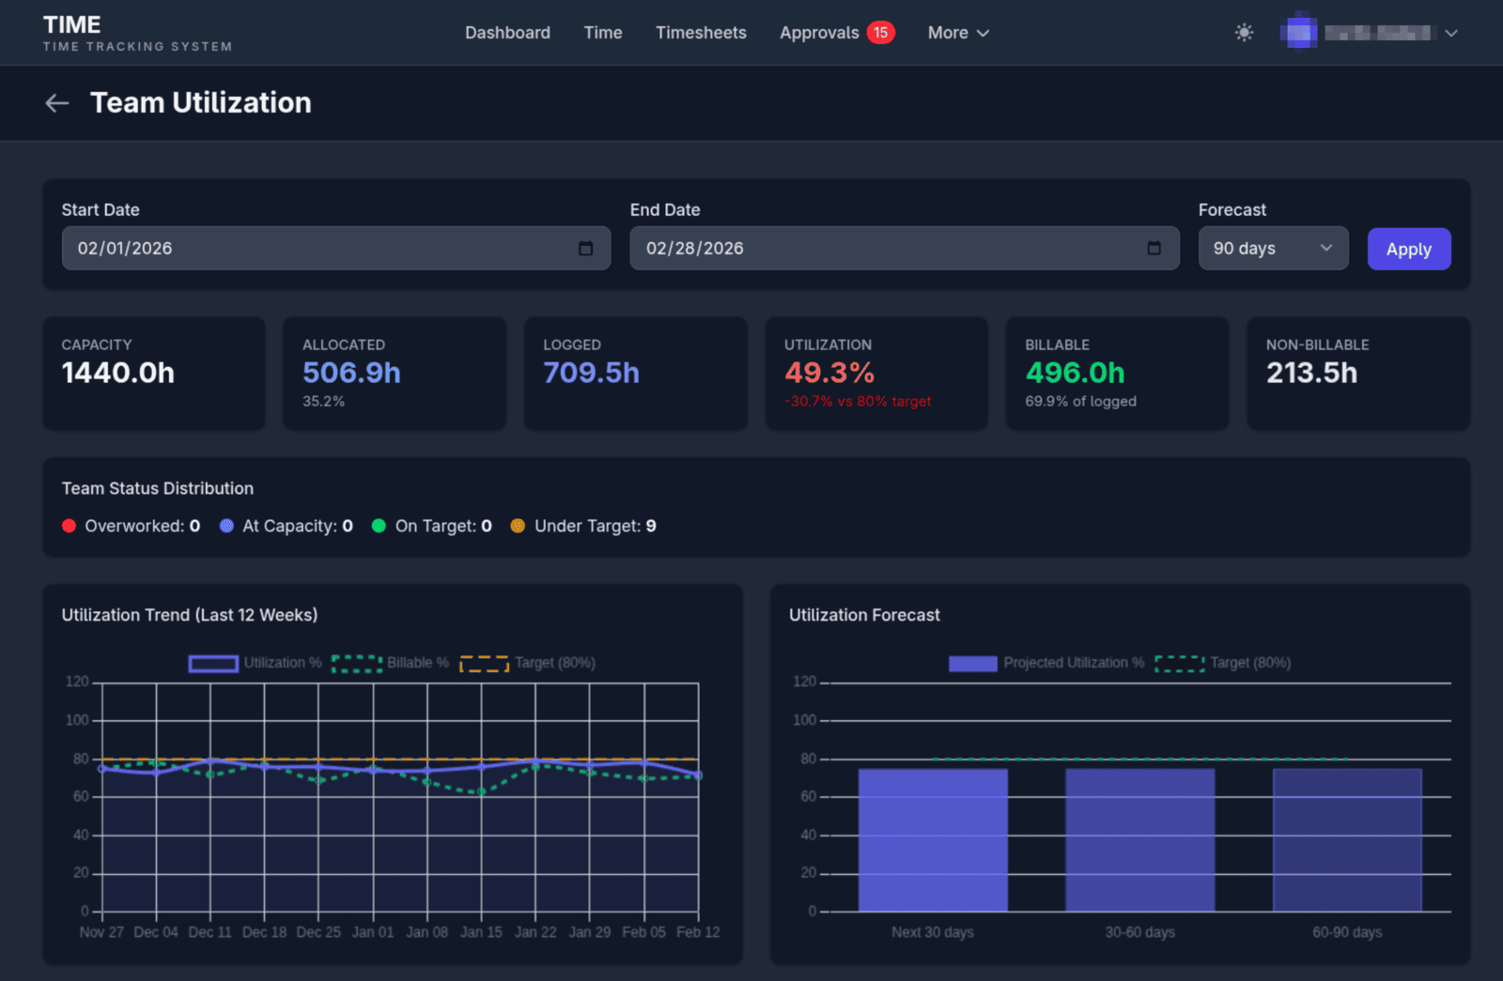Click the red Approvals count badge
The image size is (1503, 981).
coord(880,33)
